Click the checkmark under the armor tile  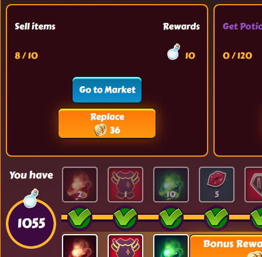coord(125,217)
